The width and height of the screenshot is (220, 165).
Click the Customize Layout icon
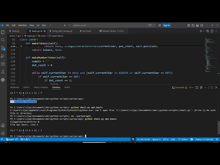pyautogui.click(x=189, y=25)
